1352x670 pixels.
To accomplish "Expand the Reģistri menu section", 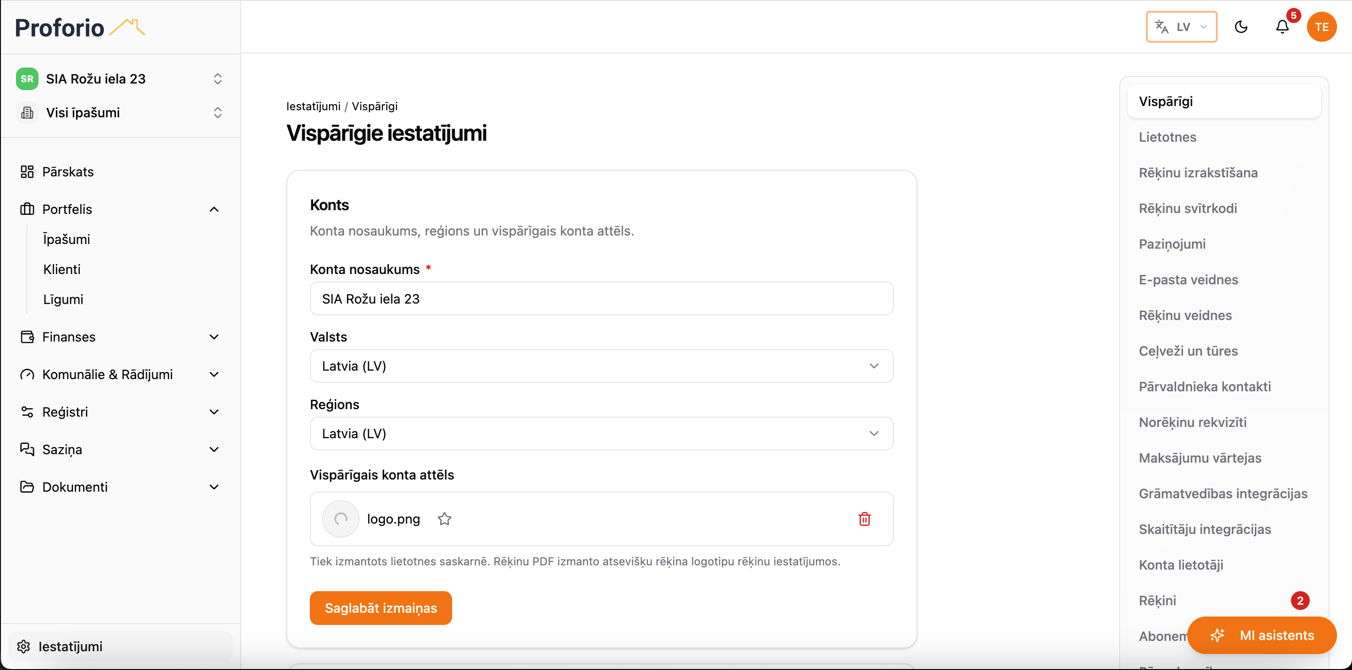I will (214, 412).
